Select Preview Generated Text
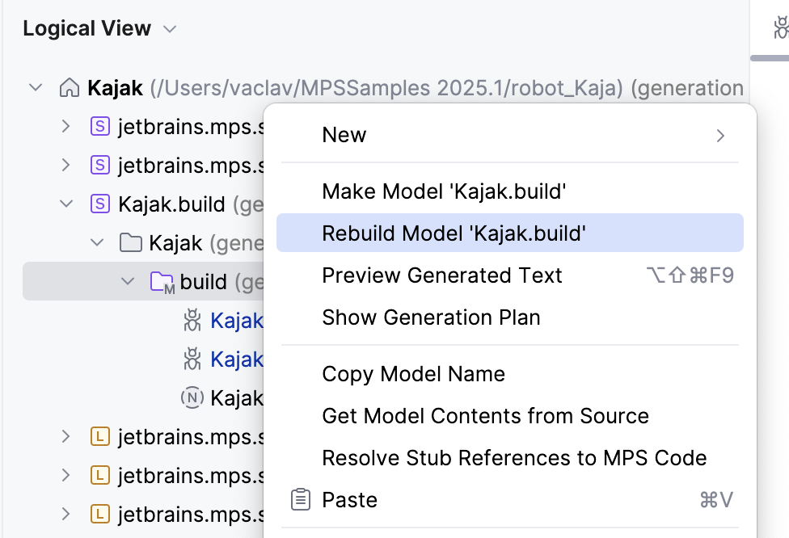This screenshot has height=538, width=789. pos(442,275)
